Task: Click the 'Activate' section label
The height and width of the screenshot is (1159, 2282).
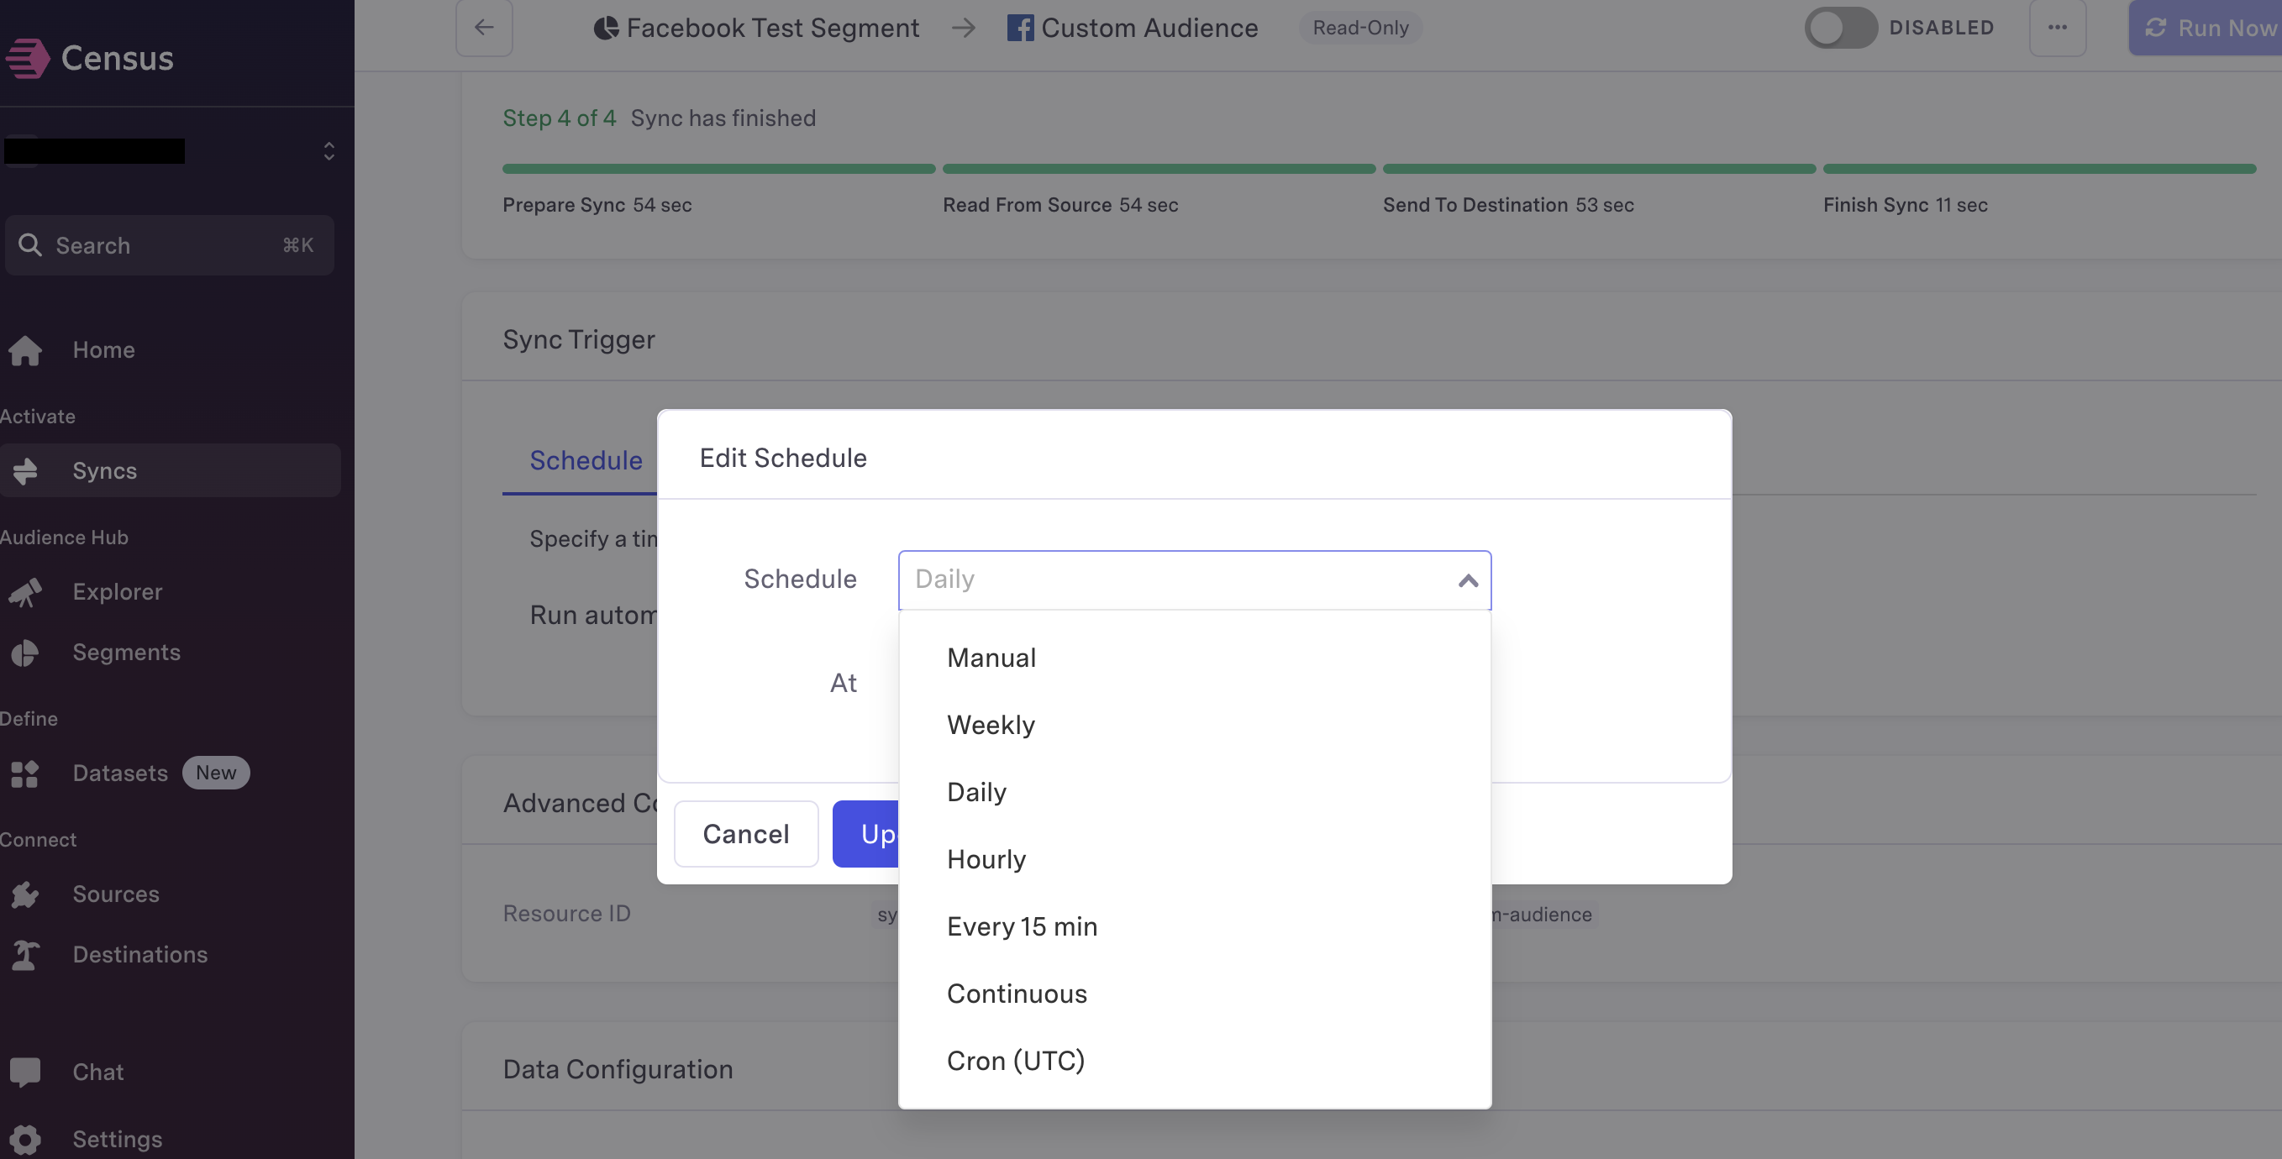Action: pyautogui.click(x=37, y=416)
